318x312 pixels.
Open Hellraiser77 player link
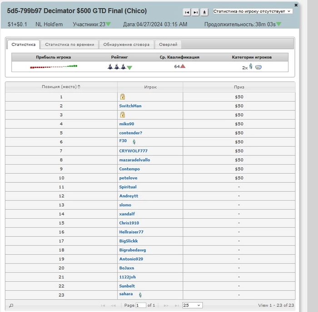click(131, 232)
